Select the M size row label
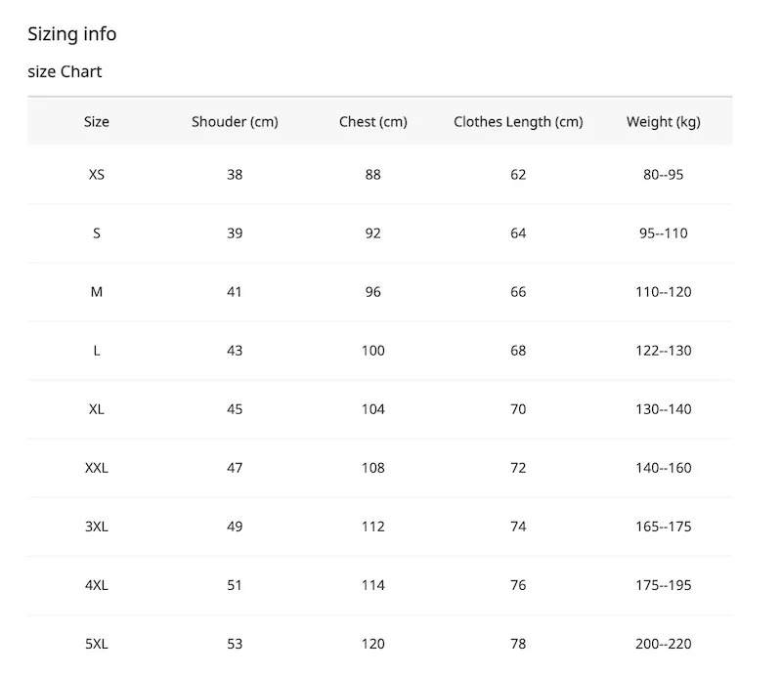This screenshot has height=674, width=782. coord(96,292)
